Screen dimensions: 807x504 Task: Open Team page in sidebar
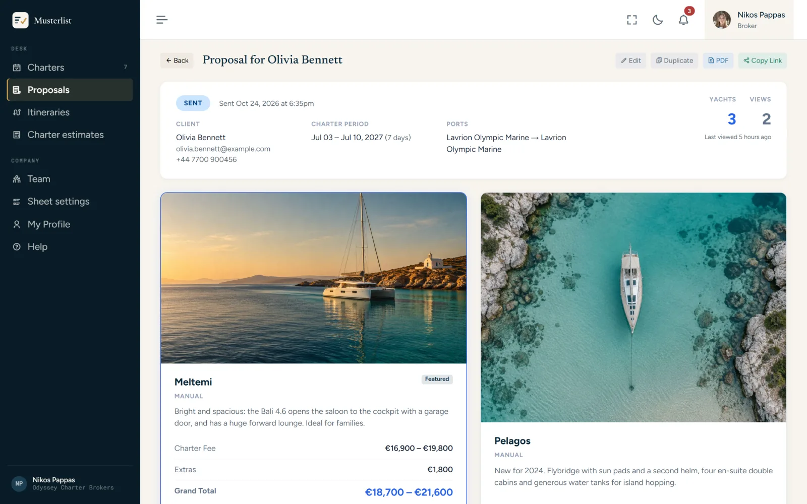coord(70,179)
